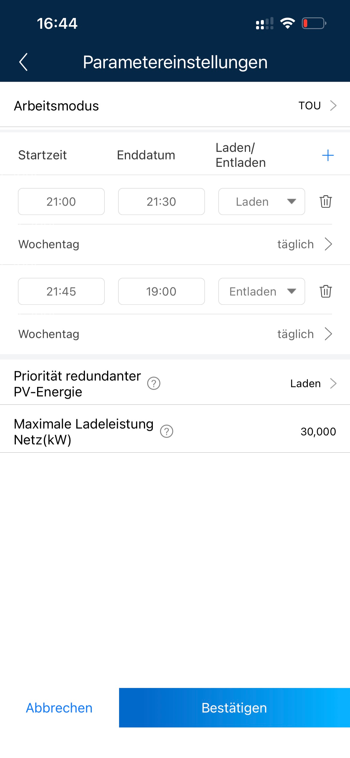The width and height of the screenshot is (350, 758).
Task: Tap the Wi-Fi status icon
Action: click(287, 23)
